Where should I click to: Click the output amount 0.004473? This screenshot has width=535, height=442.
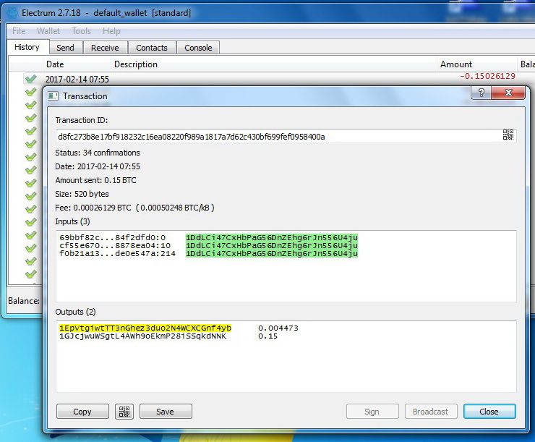click(x=278, y=328)
